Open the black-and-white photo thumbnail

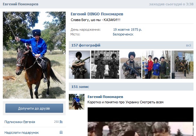pyautogui.click(x=105, y=65)
